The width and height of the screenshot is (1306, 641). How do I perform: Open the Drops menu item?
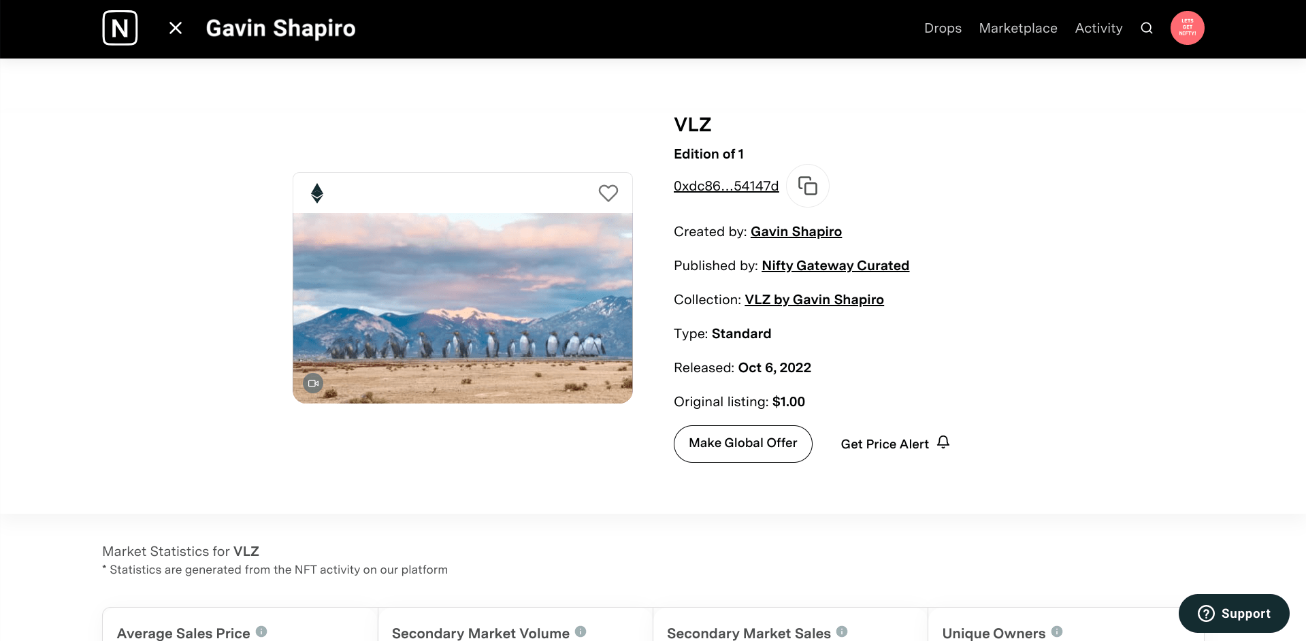pyautogui.click(x=943, y=28)
